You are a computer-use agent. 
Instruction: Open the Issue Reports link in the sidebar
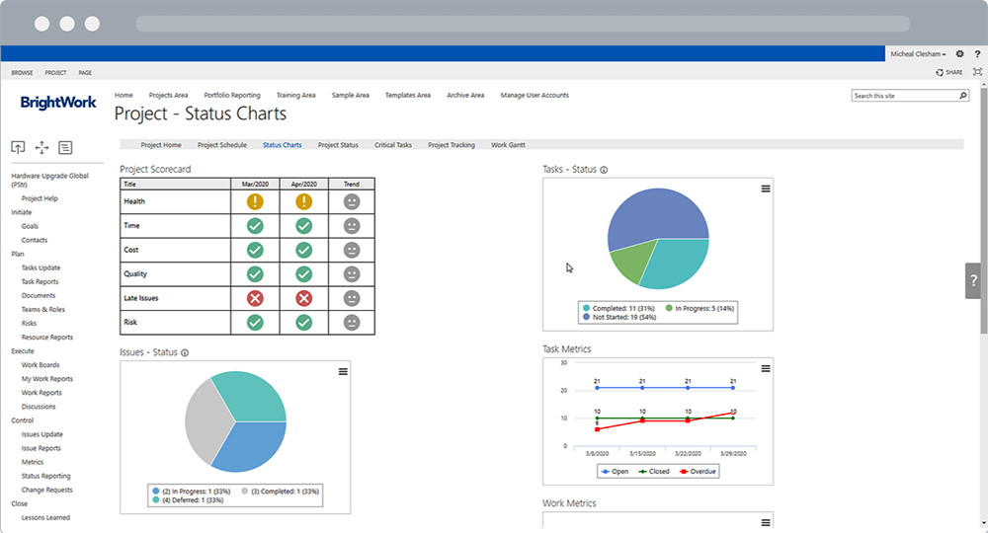(x=41, y=448)
